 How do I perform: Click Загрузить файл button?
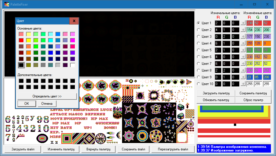[23, 149]
